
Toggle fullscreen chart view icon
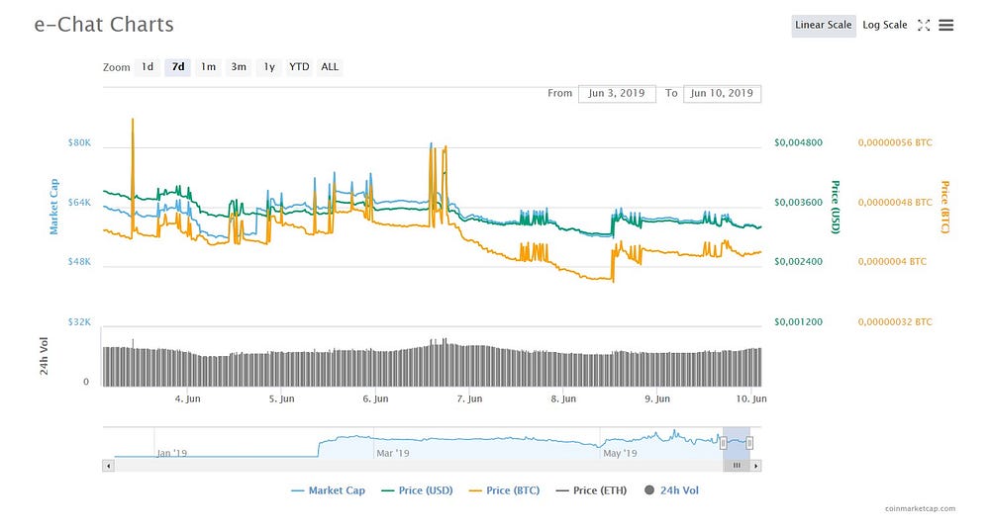[x=924, y=26]
